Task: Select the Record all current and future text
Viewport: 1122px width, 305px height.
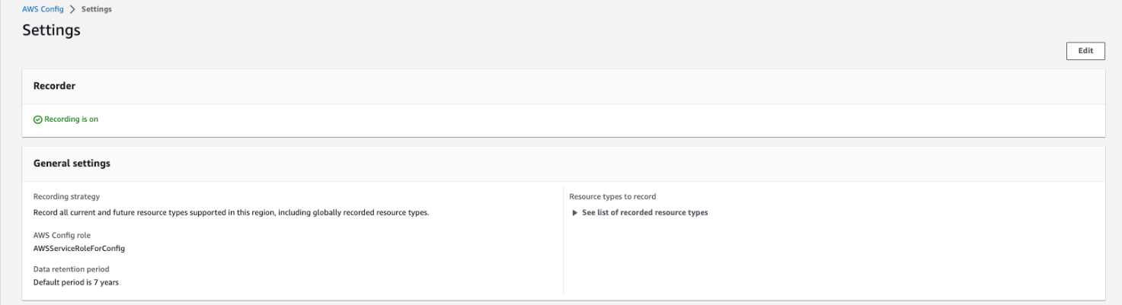Action: 232,212
